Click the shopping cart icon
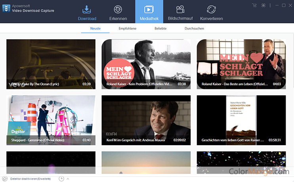This screenshot has height=182, width=294. click(254, 6)
